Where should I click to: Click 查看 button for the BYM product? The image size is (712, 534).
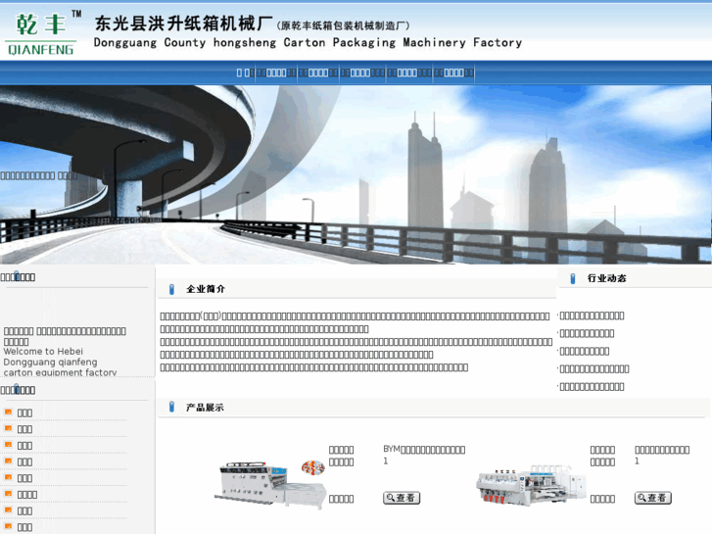(x=402, y=498)
